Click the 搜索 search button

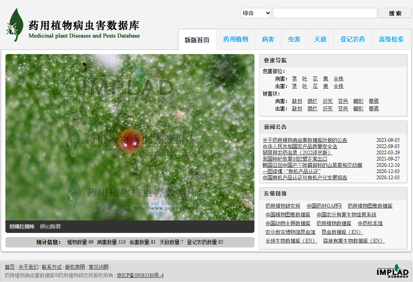point(395,13)
